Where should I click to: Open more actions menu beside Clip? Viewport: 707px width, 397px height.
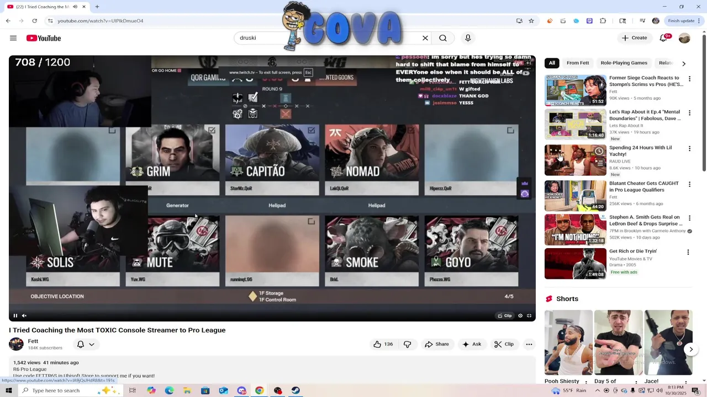pyautogui.click(x=529, y=344)
